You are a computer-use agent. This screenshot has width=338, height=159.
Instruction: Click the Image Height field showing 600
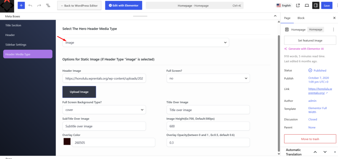coord(208,126)
